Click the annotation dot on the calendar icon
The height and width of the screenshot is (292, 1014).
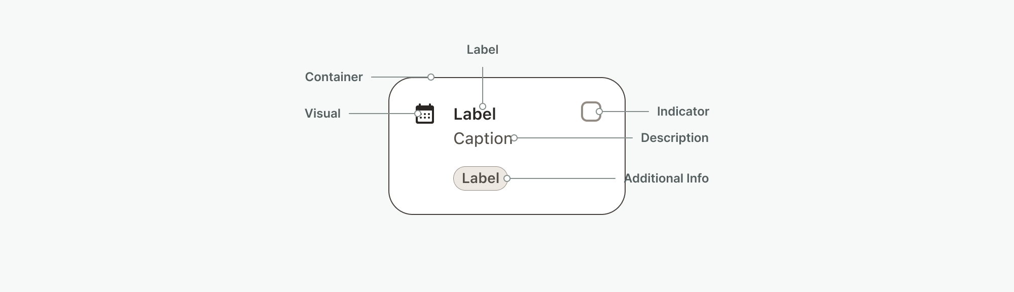click(x=418, y=114)
